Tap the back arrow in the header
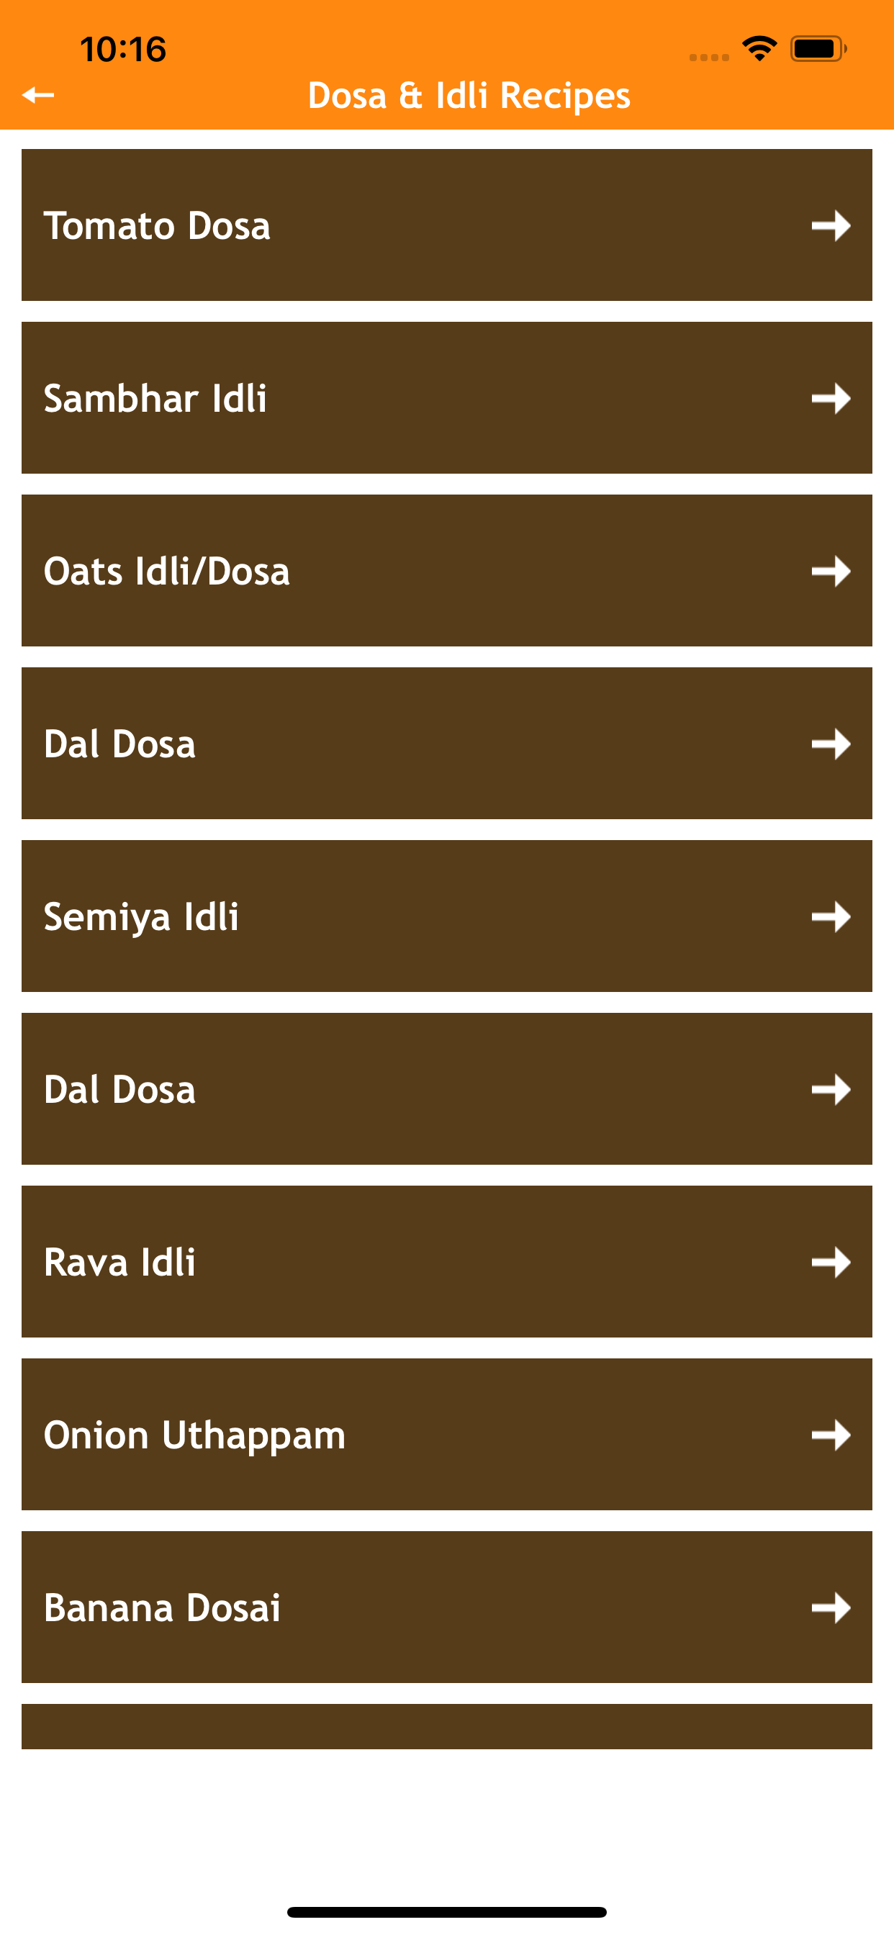Viewport: 894px width, 1935px height. [38, 94]
